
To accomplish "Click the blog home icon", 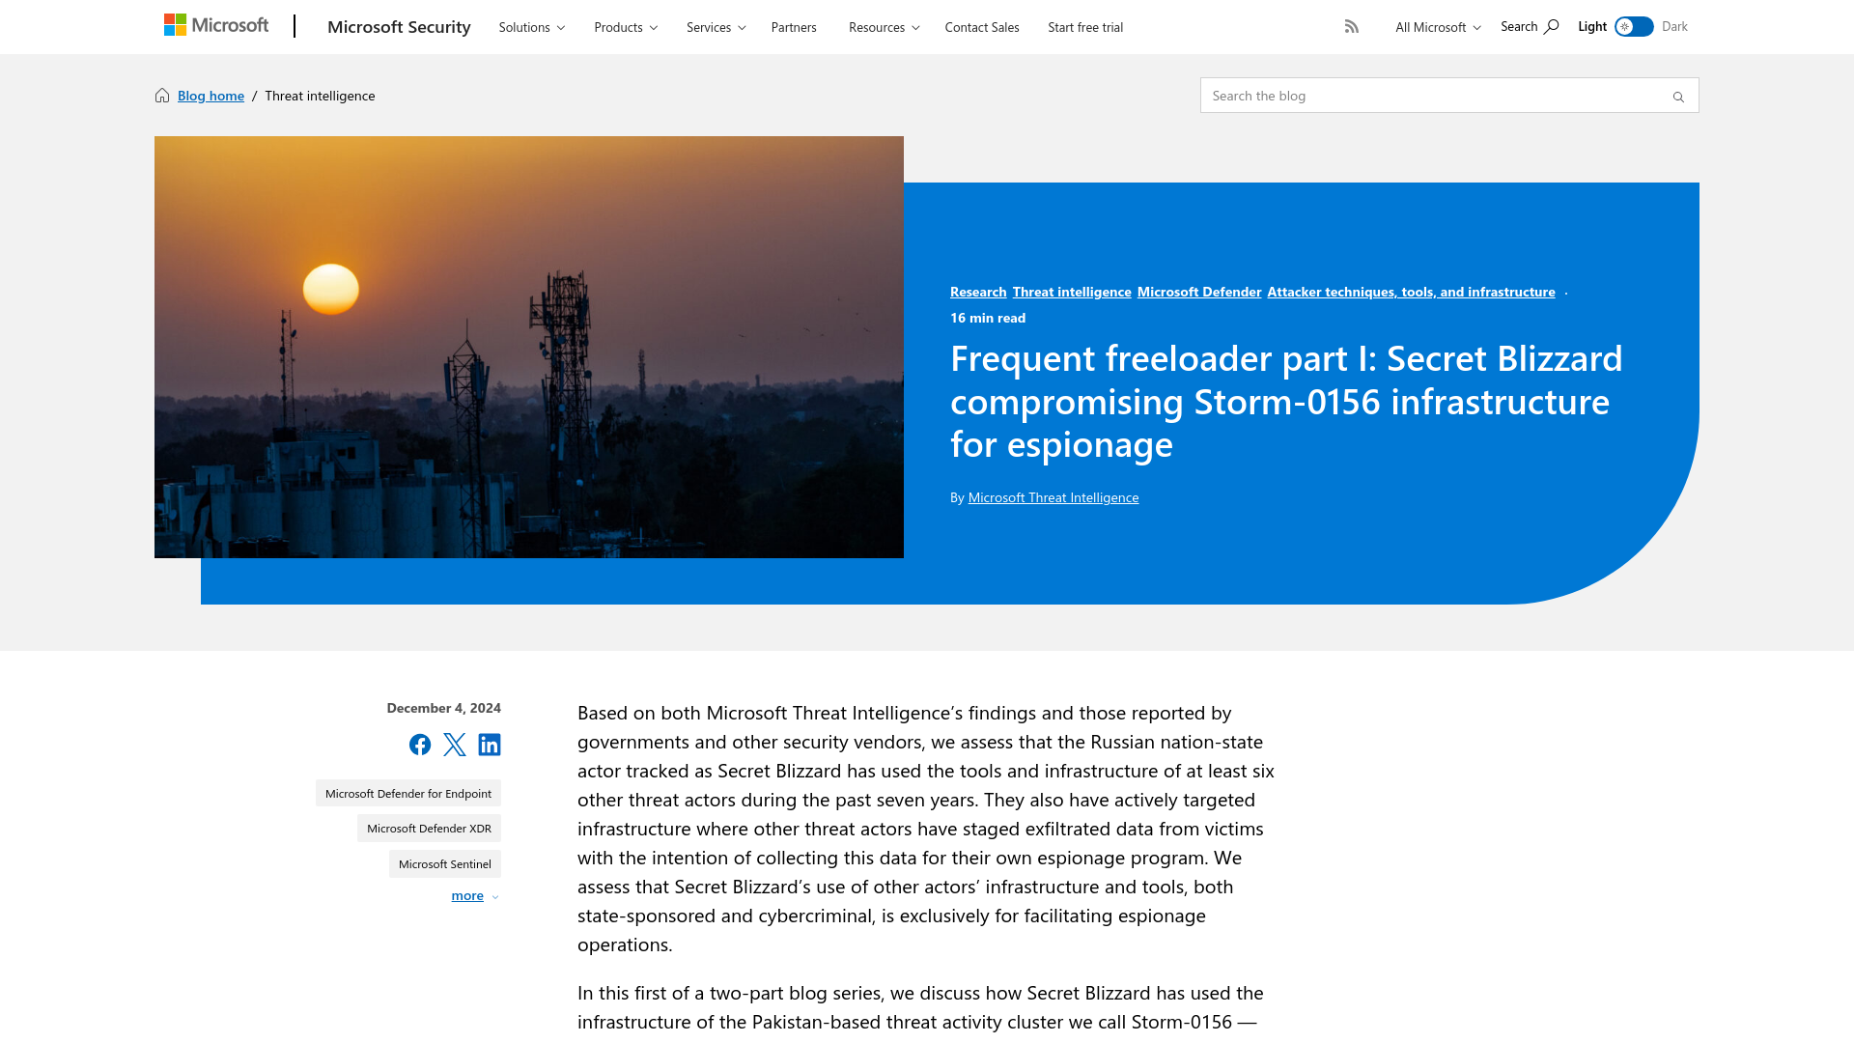I will pos(161,95).
